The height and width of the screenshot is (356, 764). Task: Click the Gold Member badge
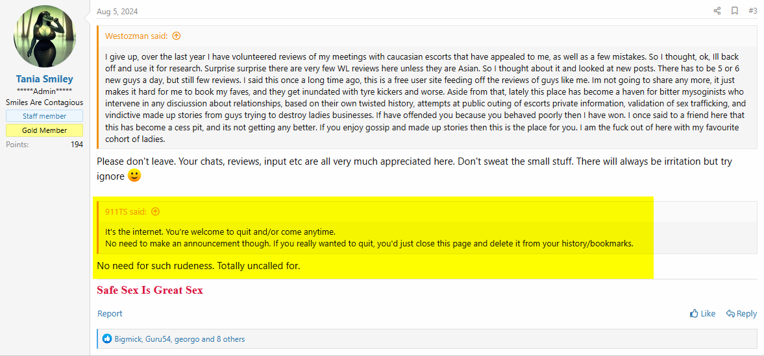coord(44,130)
